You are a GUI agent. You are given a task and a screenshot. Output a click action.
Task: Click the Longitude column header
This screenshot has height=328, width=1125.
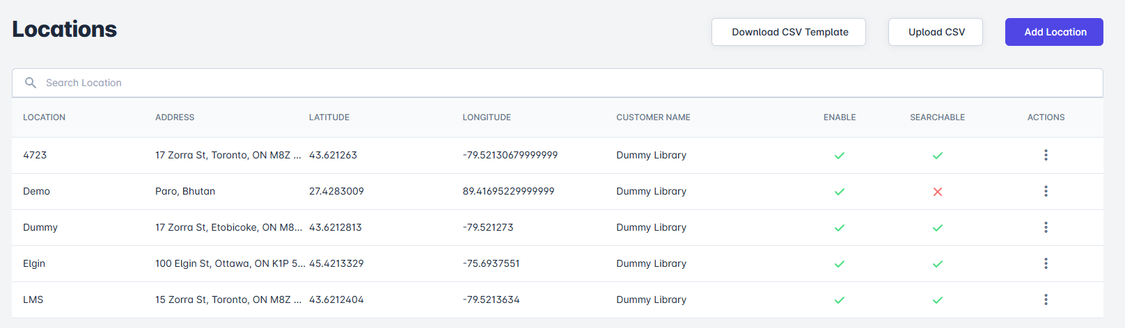(x=487, y=117)
